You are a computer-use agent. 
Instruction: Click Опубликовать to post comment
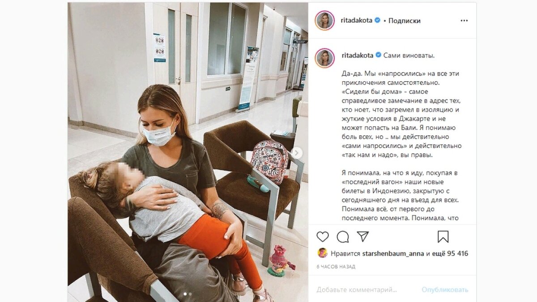pos(445,290)
